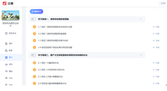Screen dimensions: 167x91
Task: Click 开放 status for section 2.1
Action: tap(157, 63)
